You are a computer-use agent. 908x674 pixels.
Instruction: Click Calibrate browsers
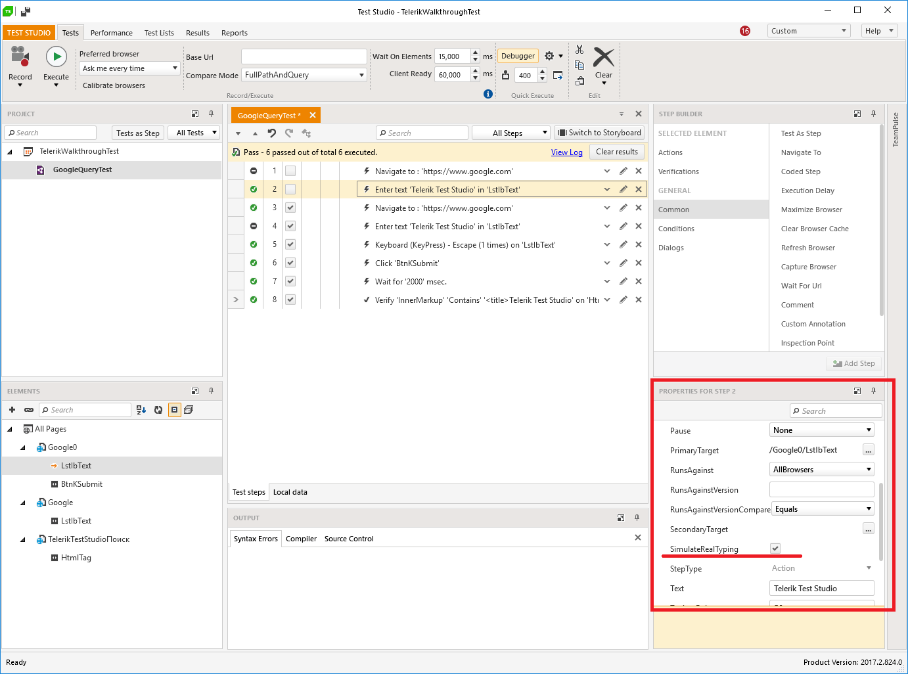(114, 85)
